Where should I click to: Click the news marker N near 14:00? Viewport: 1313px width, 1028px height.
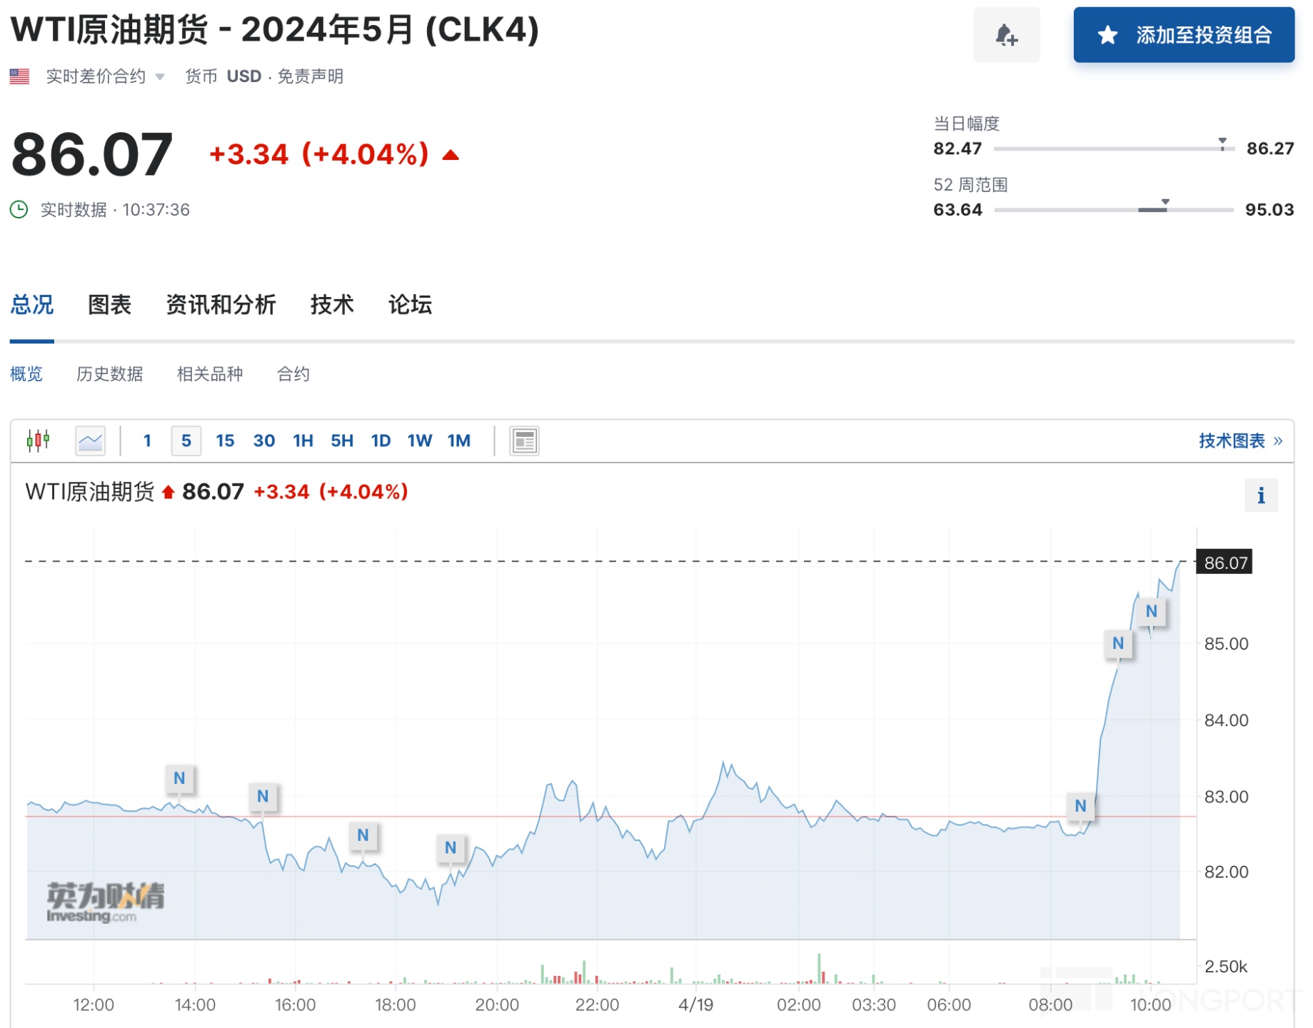pos(179,778)
